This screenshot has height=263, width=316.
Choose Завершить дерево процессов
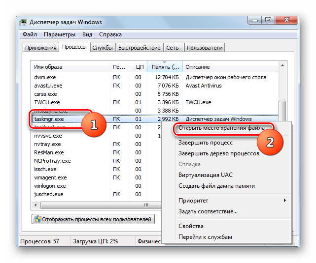[x=219, y=153]
